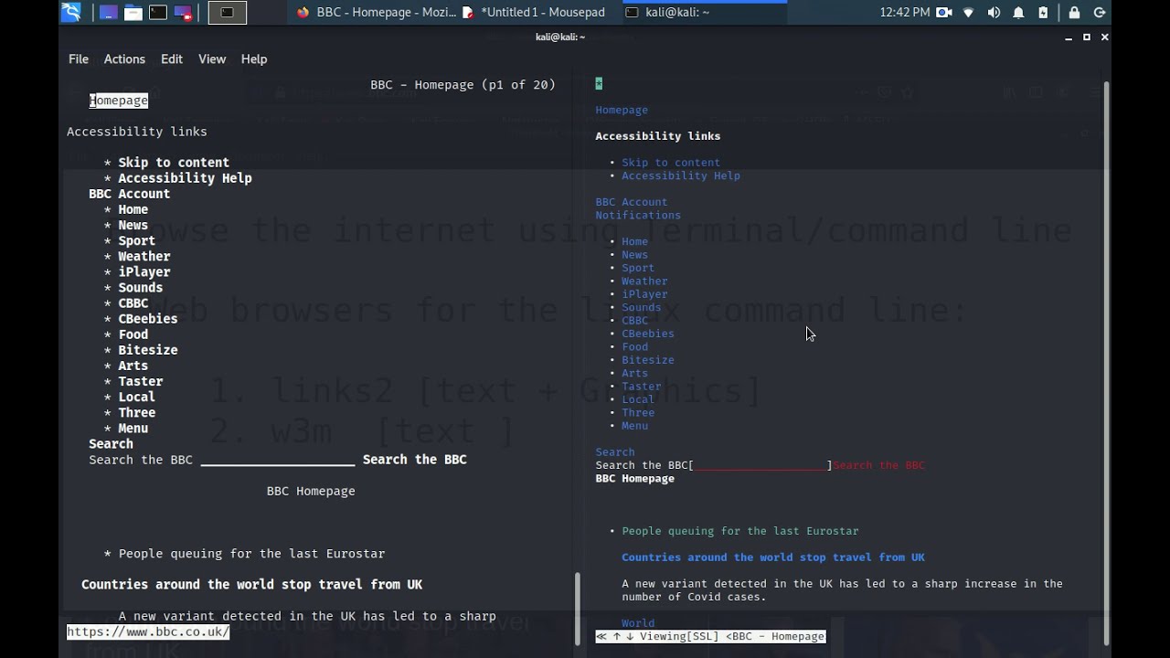
Task: Click the logout power icon in panel
Action: [1100, 12]
